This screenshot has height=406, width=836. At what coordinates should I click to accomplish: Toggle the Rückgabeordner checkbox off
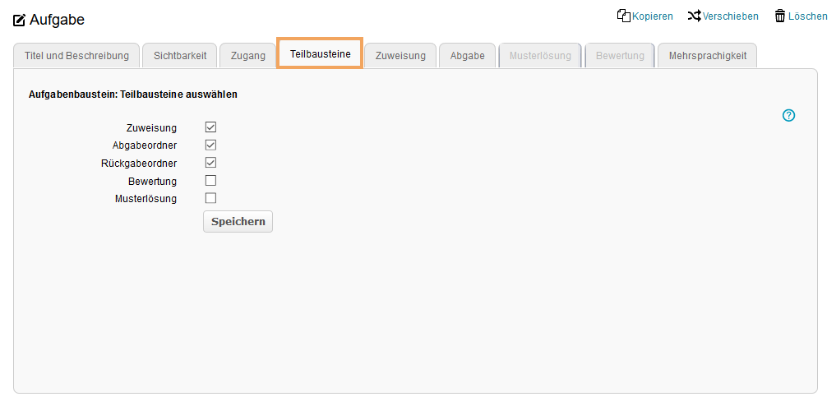coord(210,163)
